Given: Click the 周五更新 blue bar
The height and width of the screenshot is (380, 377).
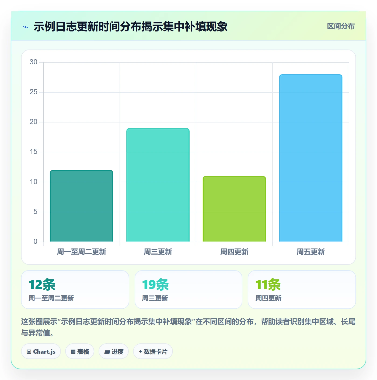Looking at the screenshot, I should [x=311, y=158].
